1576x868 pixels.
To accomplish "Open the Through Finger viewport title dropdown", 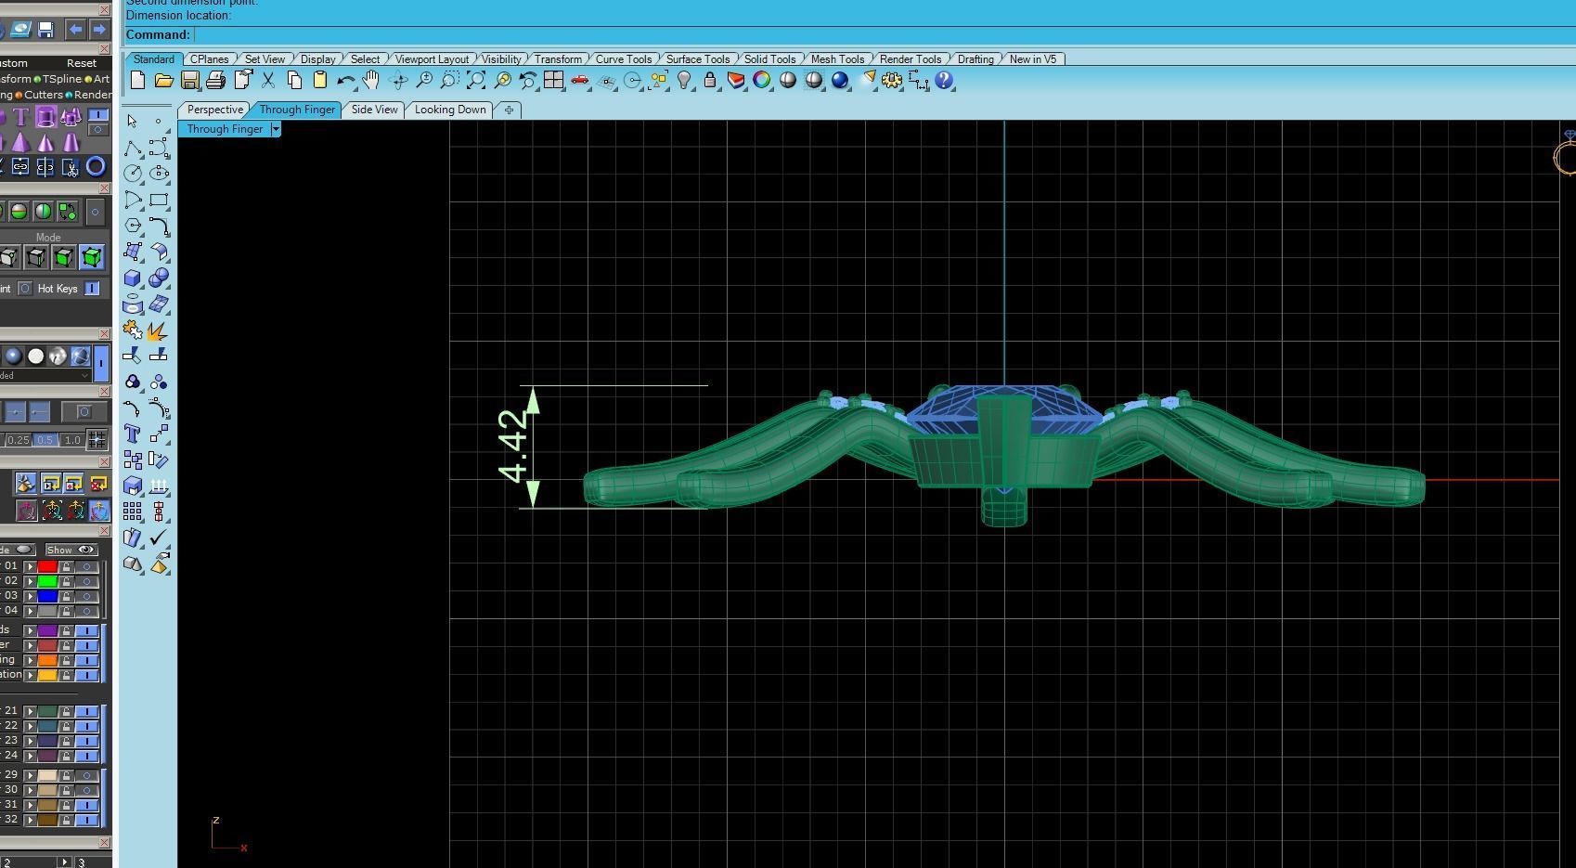I will point(276,129).
